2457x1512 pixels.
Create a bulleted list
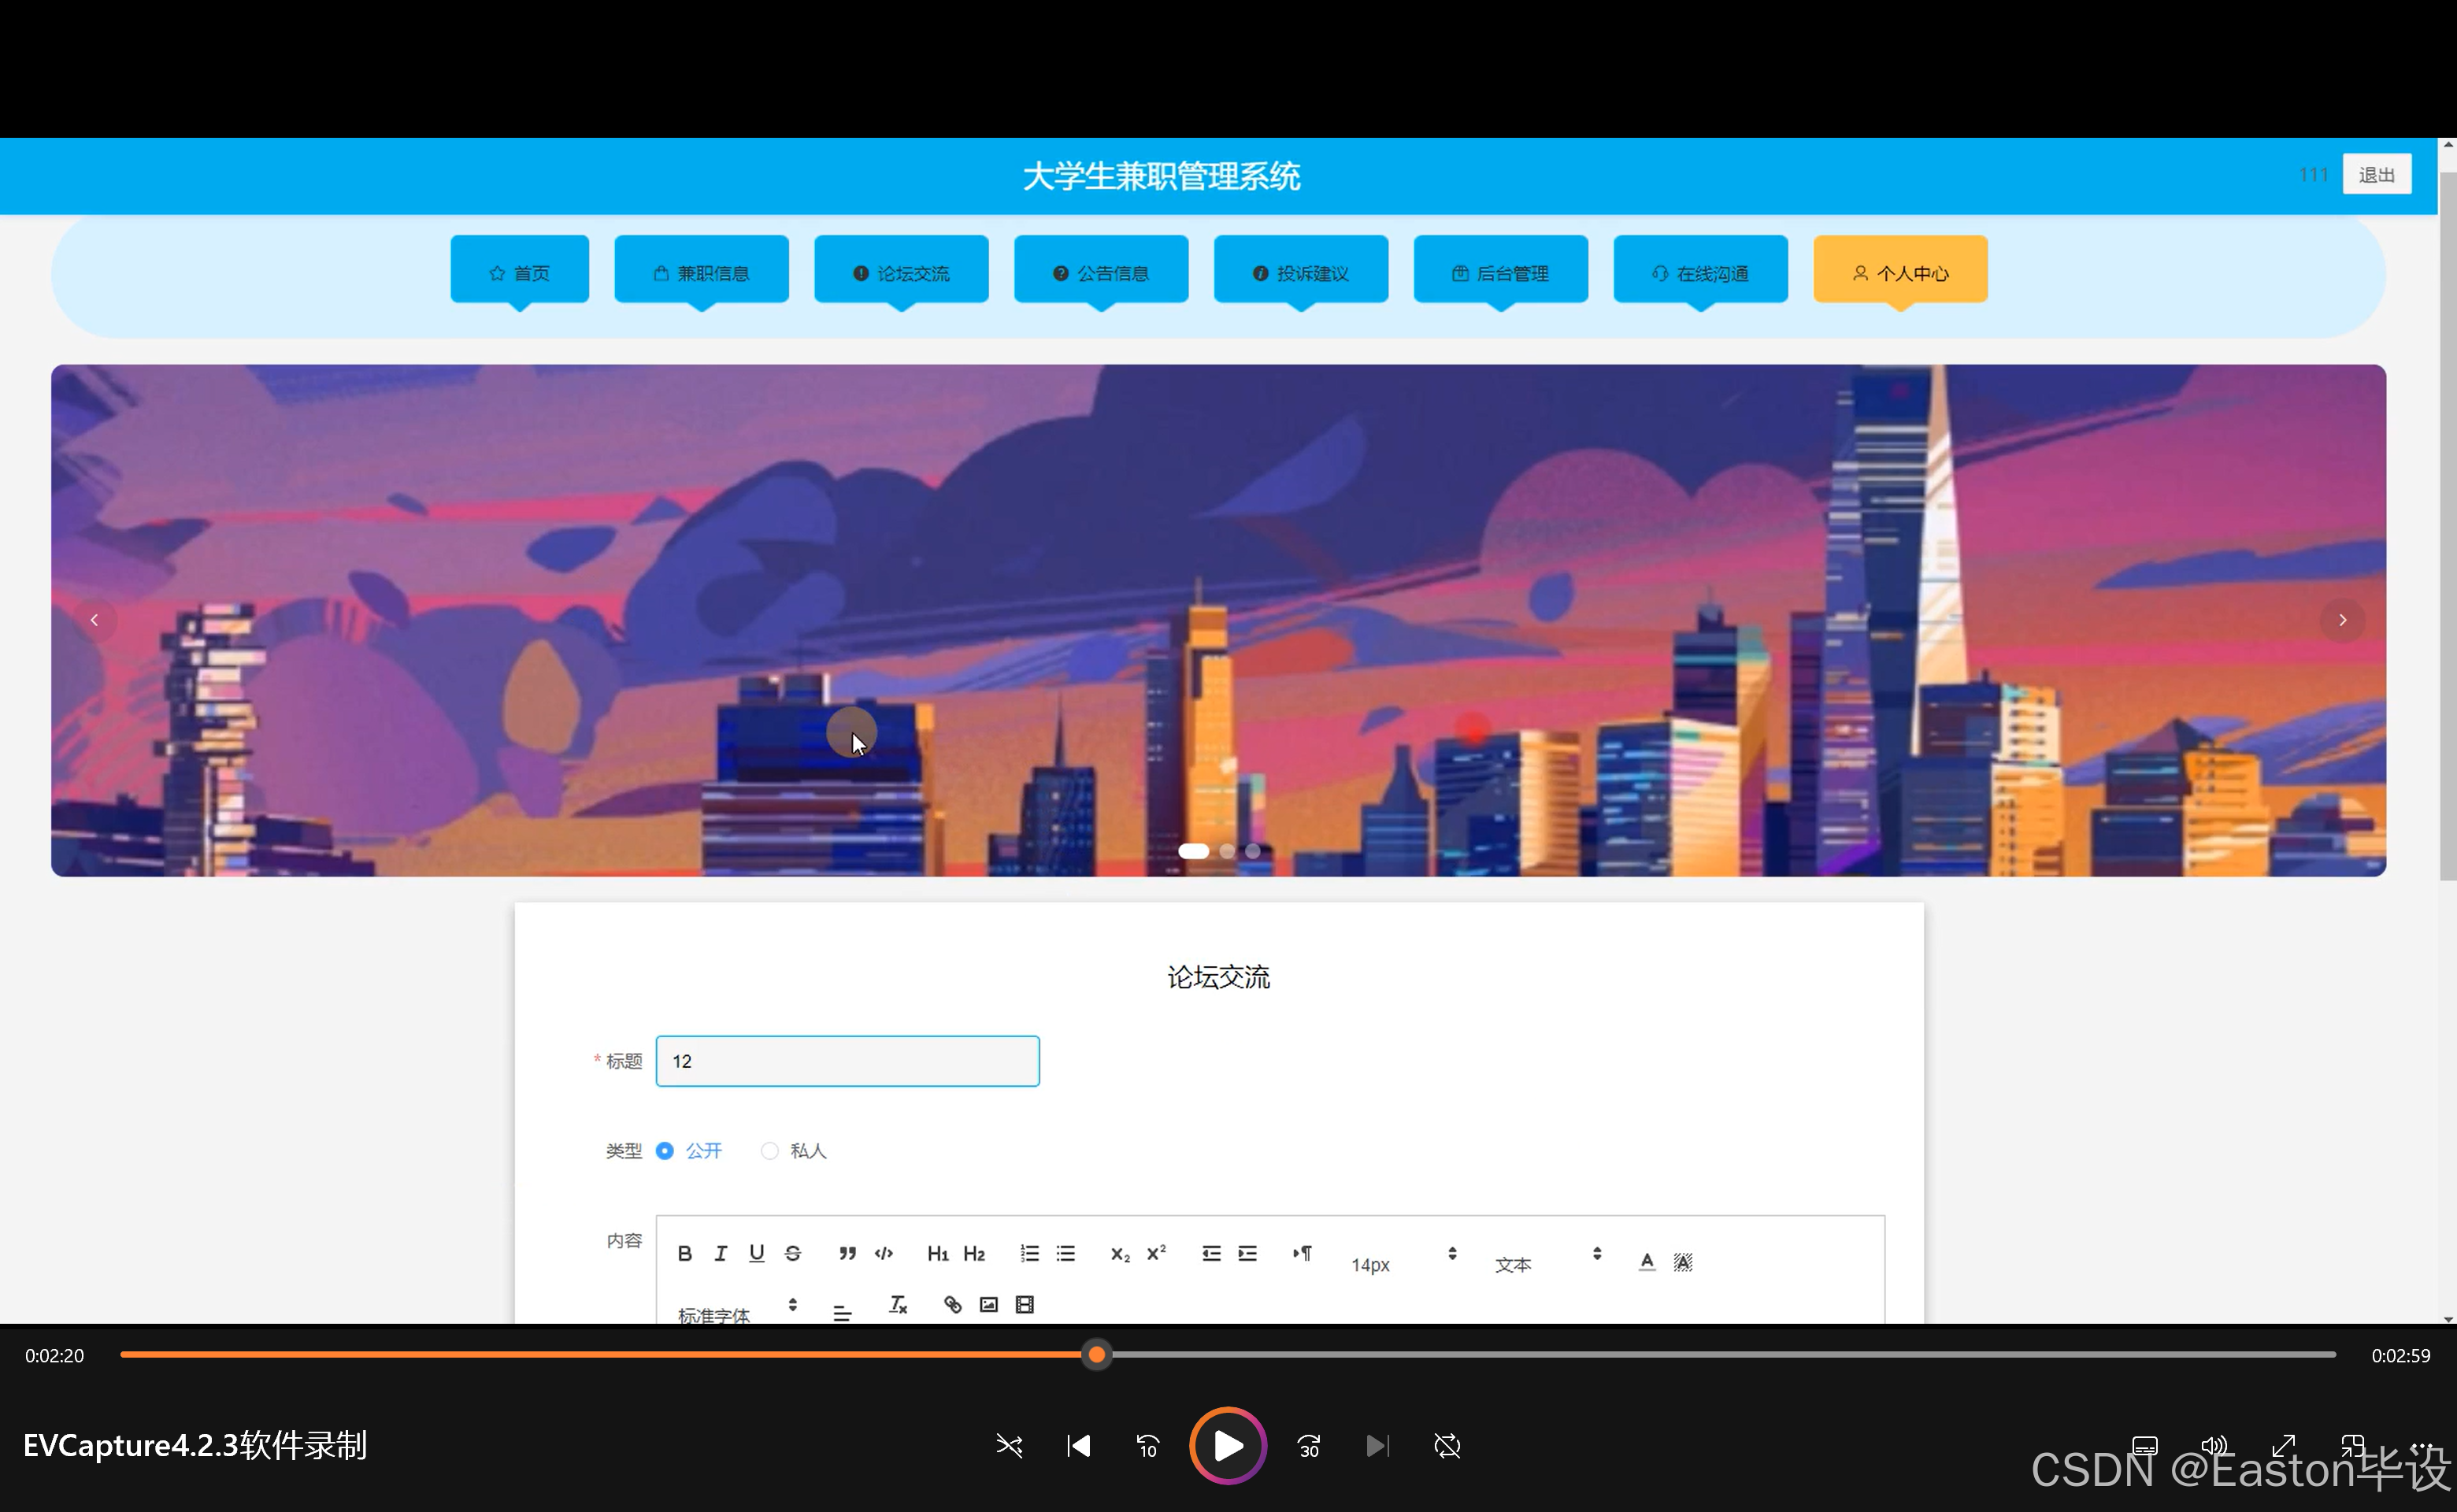coord(1065,1253)
